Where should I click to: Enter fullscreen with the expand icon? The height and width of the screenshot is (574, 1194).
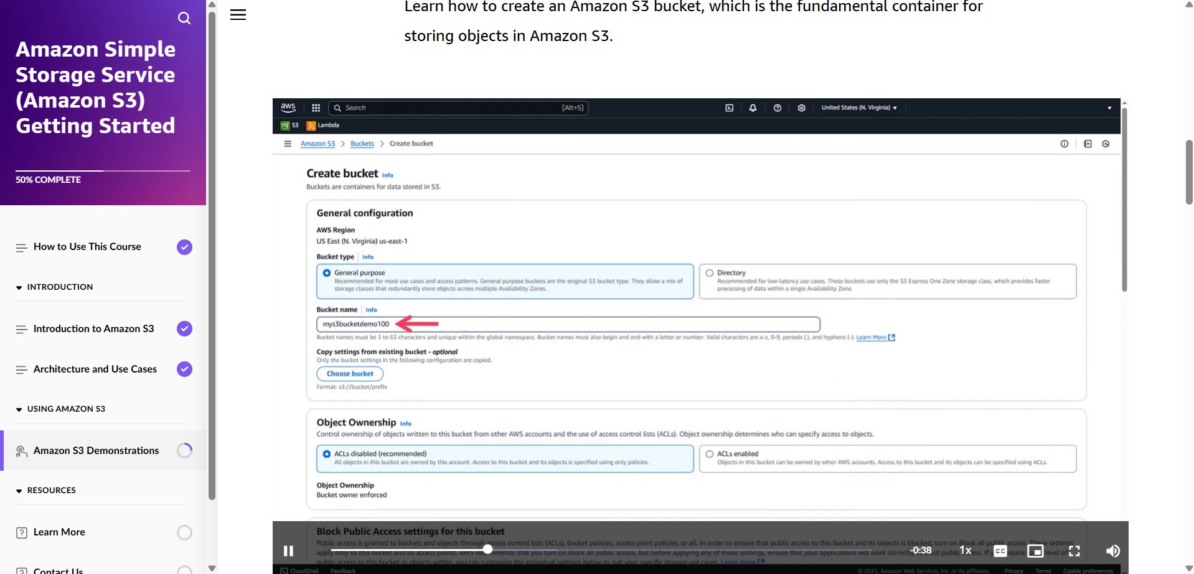(x=1074, y=551)
